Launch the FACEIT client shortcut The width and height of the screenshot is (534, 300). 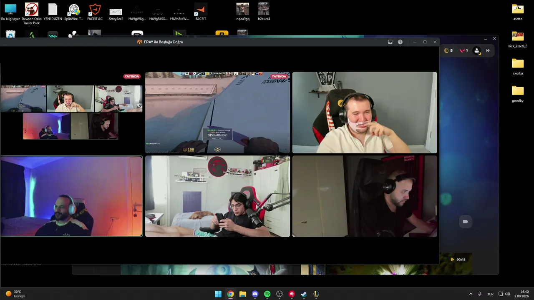coord(201,12)
